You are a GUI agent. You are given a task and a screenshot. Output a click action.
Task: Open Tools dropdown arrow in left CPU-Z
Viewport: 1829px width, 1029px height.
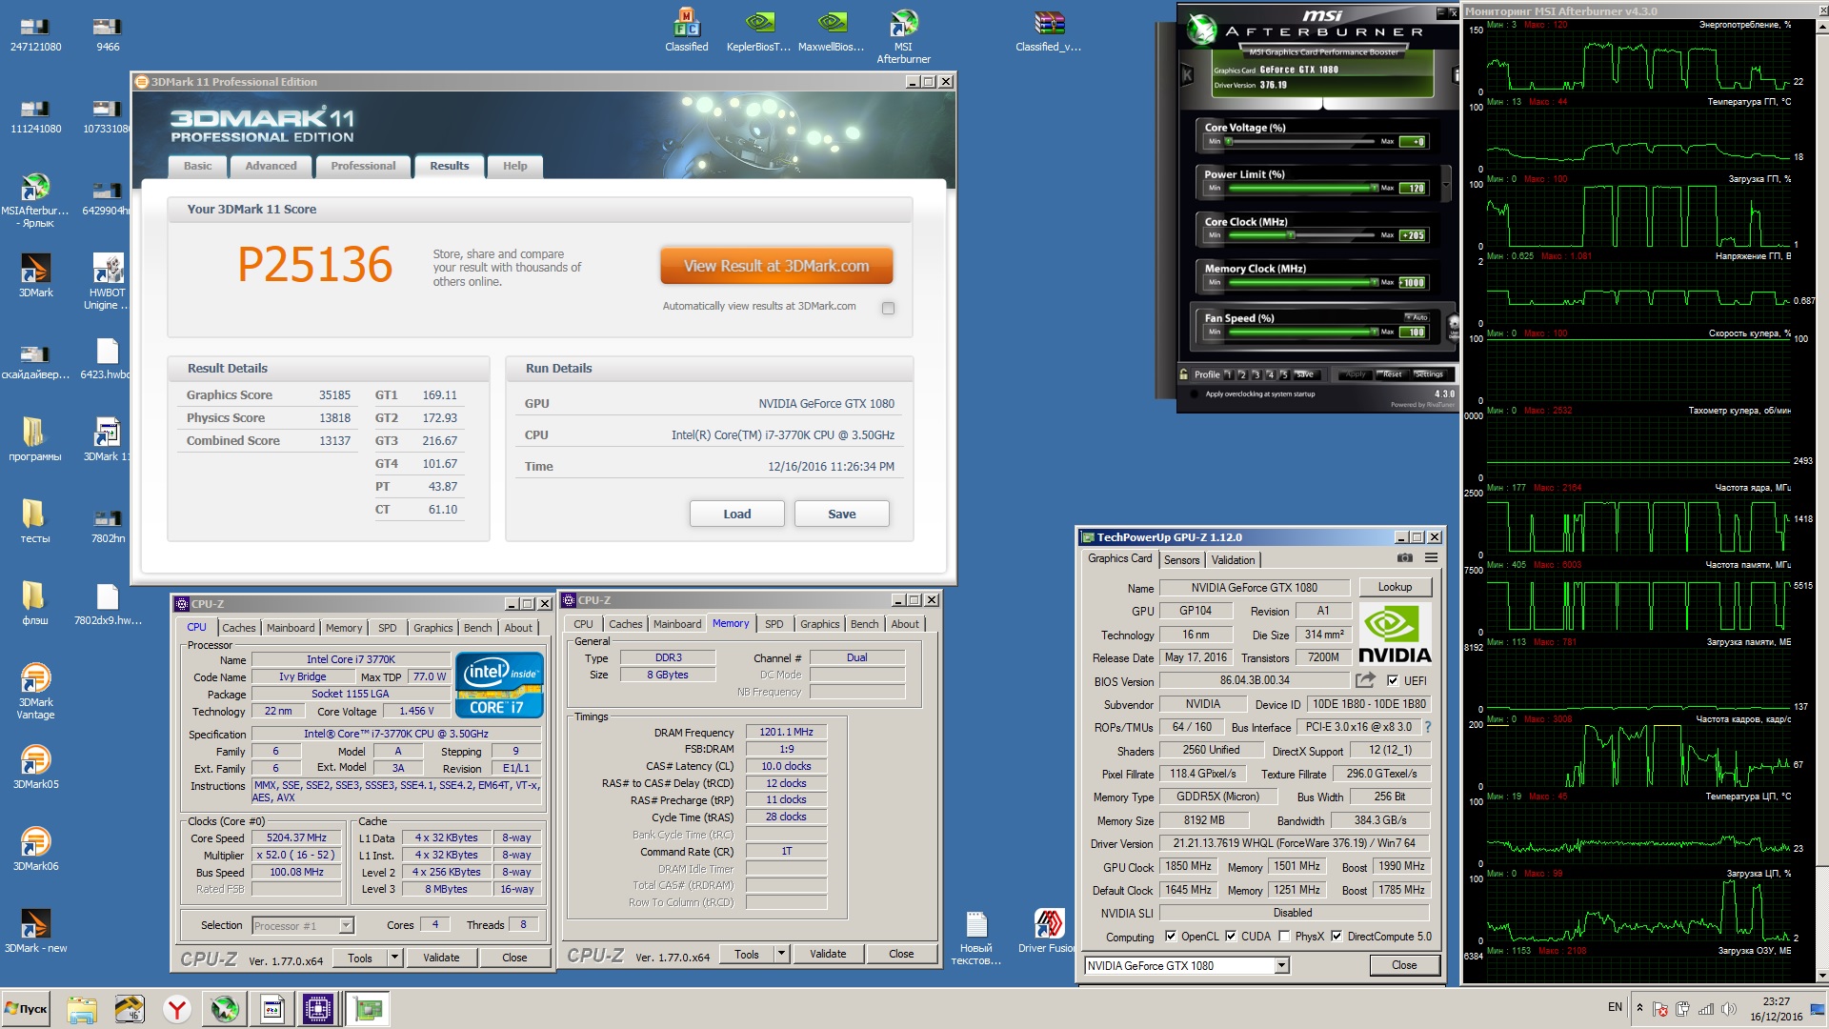click(394, 958)
